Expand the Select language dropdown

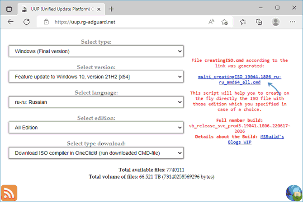click(x=96, y=102)
